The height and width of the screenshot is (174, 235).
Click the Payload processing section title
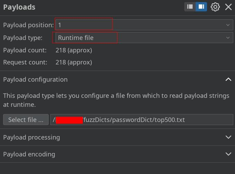(x=31, y=137)
